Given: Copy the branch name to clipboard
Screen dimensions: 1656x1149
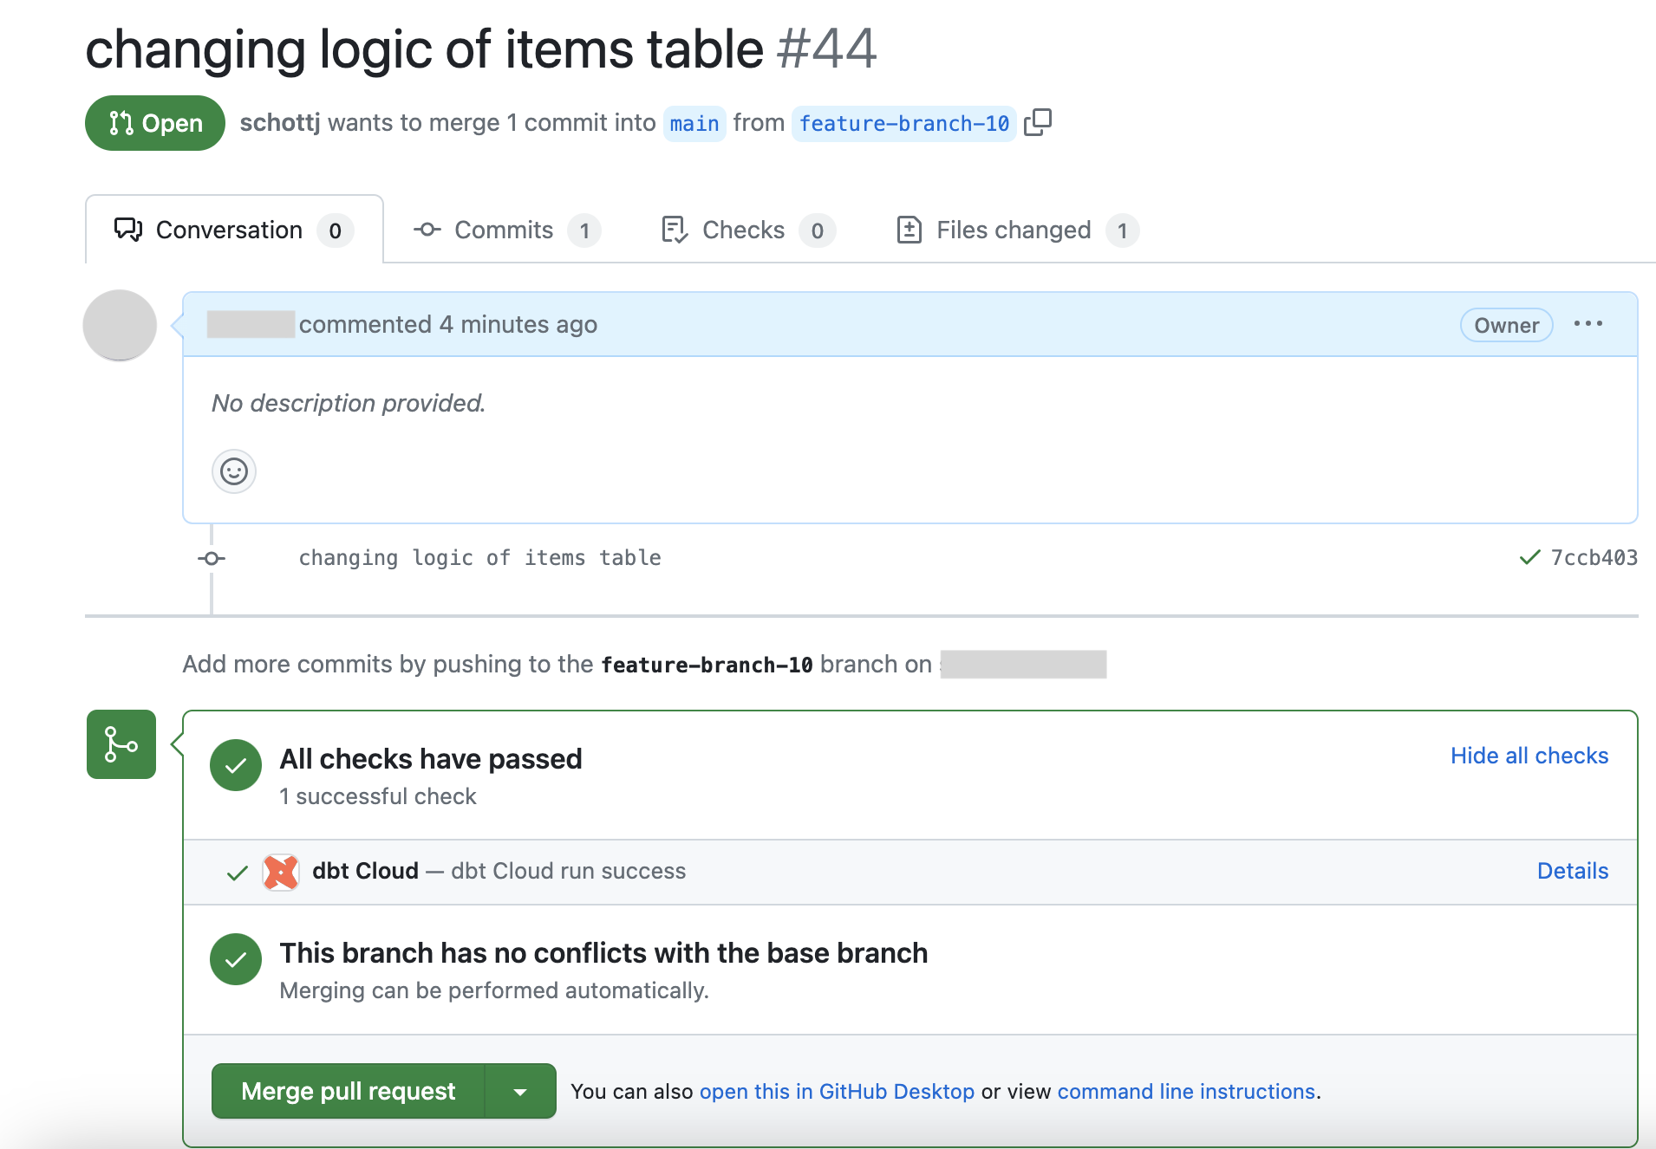Looking at the screenshot, I should point(1038,122).
